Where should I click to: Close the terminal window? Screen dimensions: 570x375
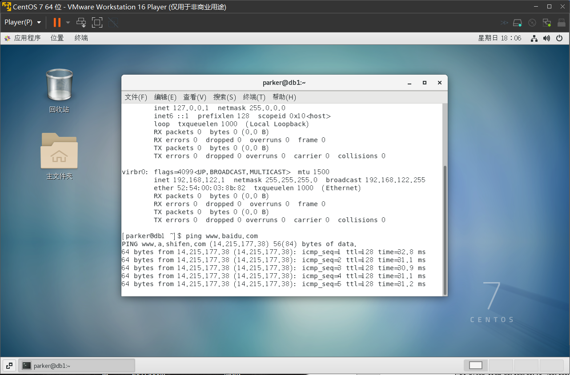coord(439,83)
